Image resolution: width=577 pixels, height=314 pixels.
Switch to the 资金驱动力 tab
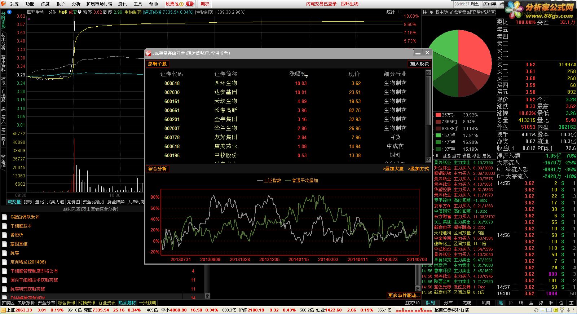point(93,202)
